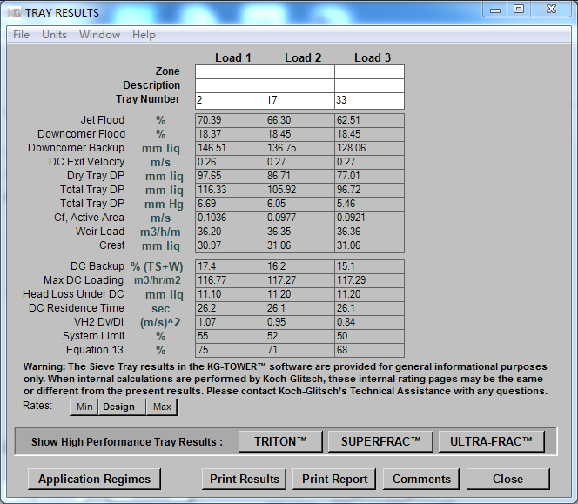578x504 pixels.
Task: Click the Close button at bottom
Action: pos(508,479)
